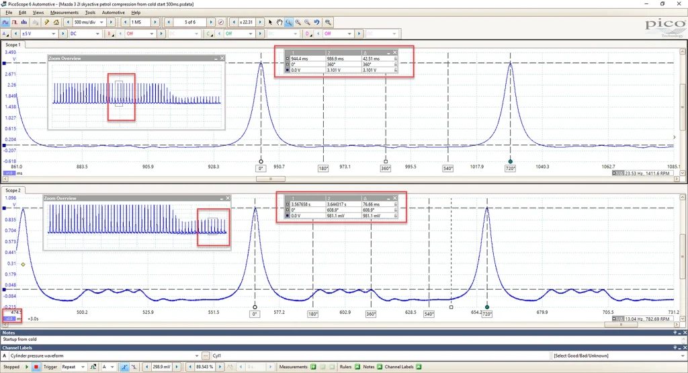The width and height of the screenshot is (688, 373).
Task: Close Scope 1 Zoom Overview window
Action: coord(222,58)
